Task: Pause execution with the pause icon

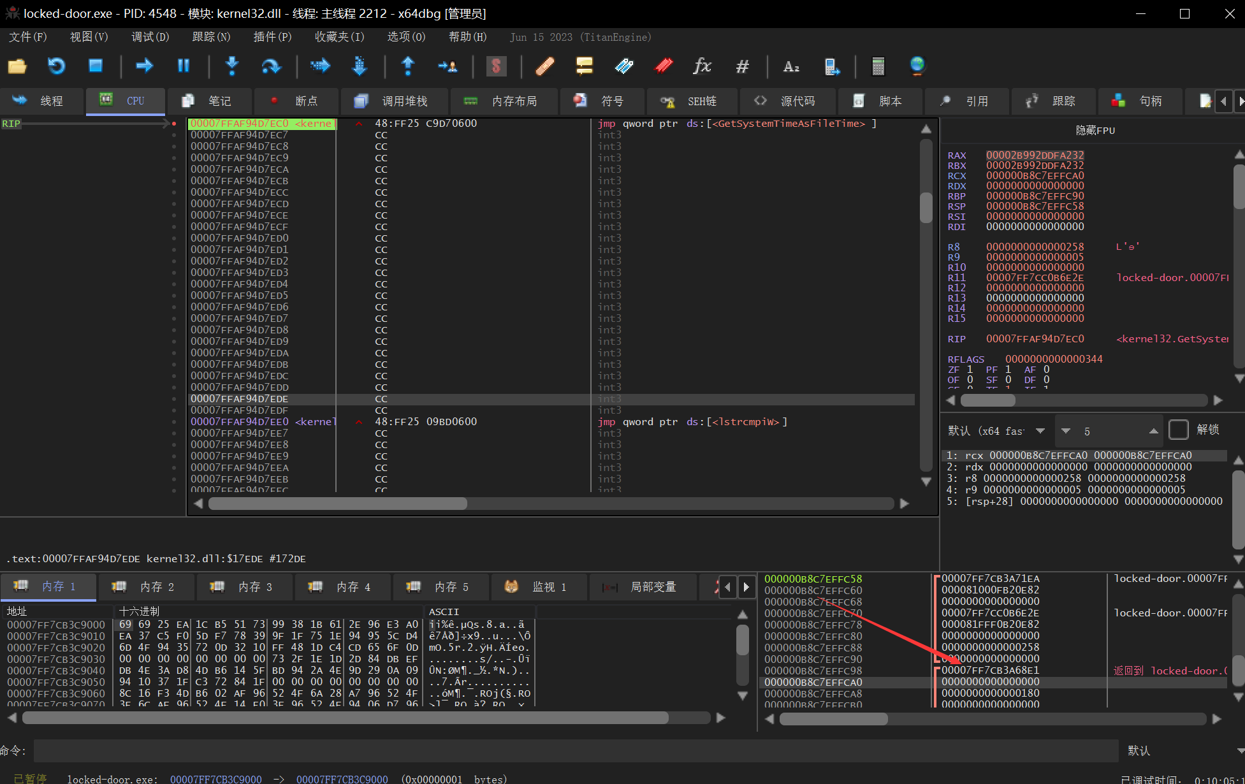Action: tap(184, 66)
